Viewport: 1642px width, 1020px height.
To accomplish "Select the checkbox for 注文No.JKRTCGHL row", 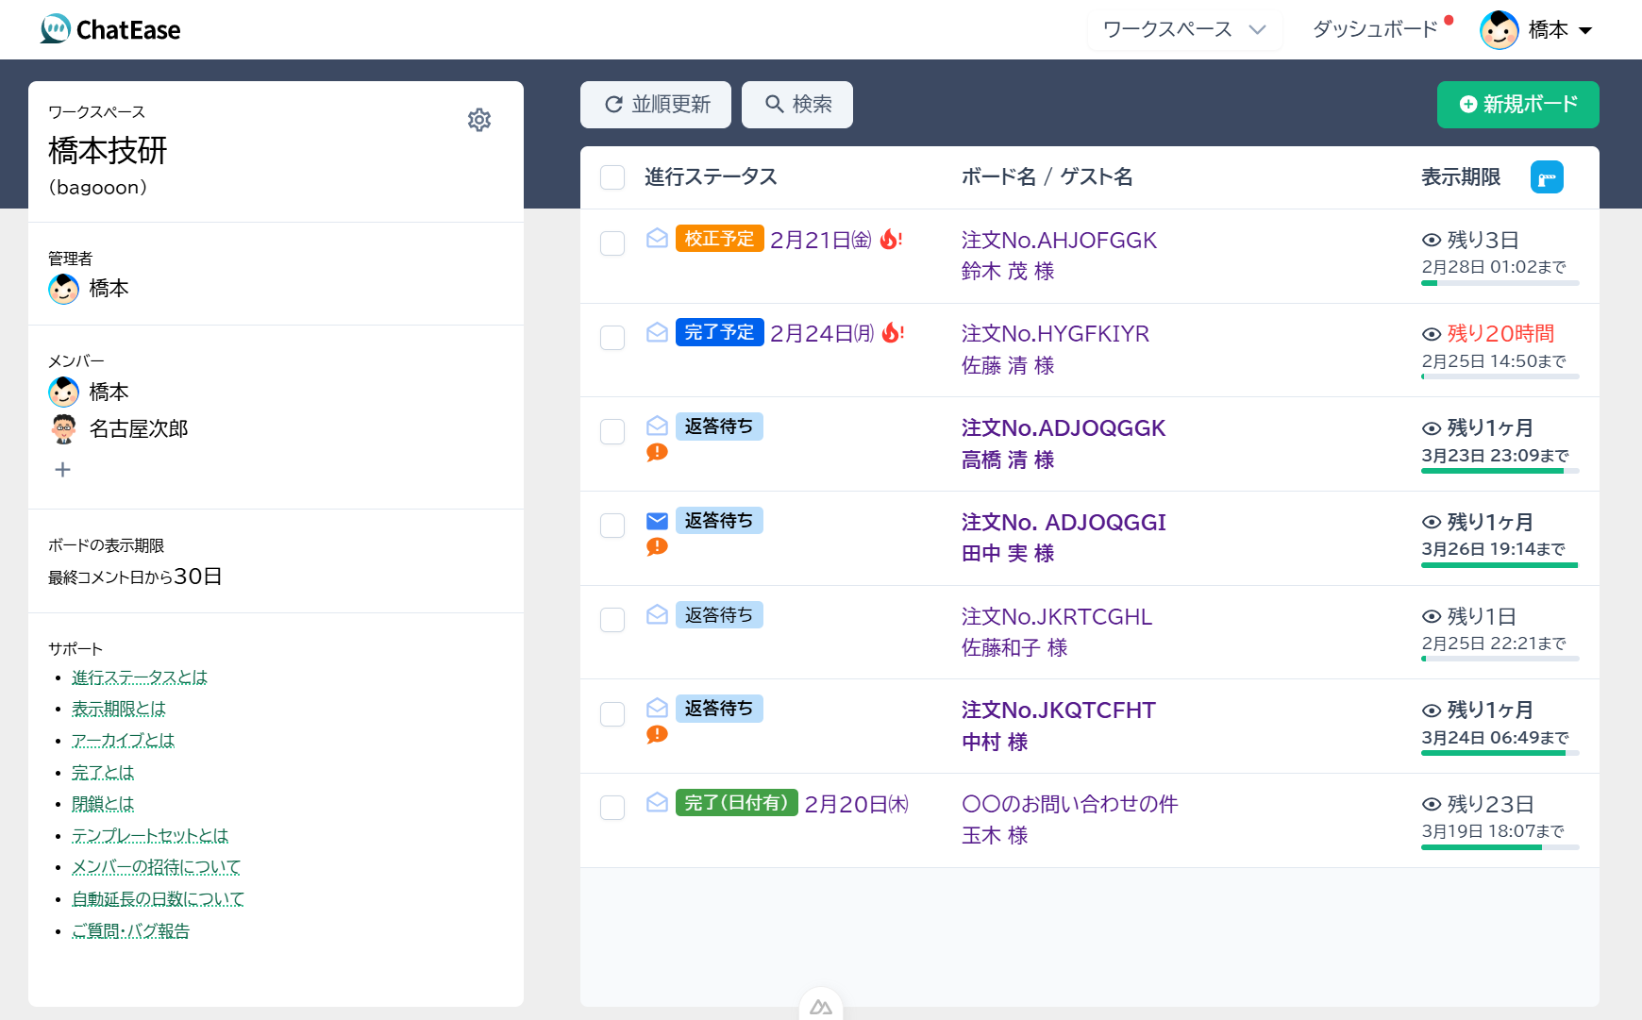I will (612, 620).
